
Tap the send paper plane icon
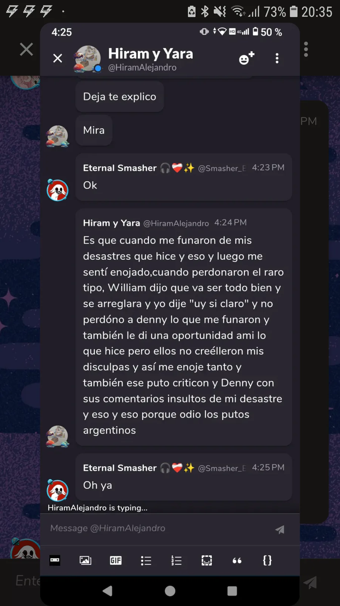pos(280,529)
